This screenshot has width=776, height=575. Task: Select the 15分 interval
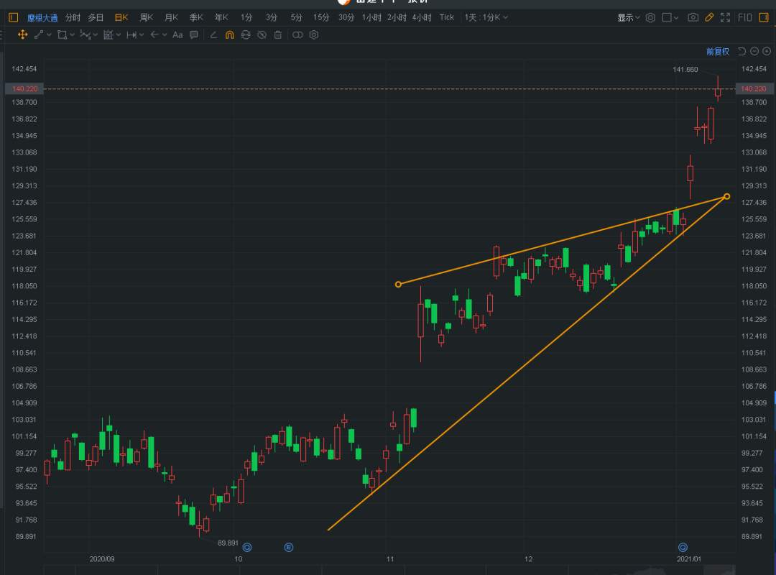point(321,18)
